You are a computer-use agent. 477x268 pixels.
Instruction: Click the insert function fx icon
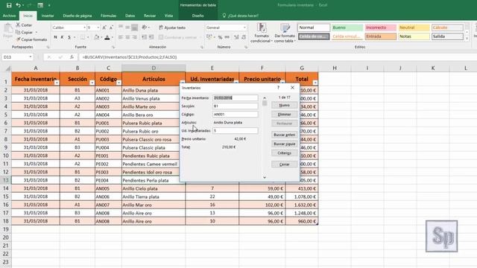point(72,57)
